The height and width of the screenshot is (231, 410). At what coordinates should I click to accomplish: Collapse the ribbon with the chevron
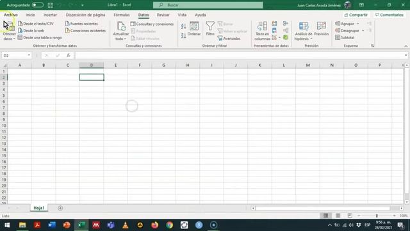(406, 46)
